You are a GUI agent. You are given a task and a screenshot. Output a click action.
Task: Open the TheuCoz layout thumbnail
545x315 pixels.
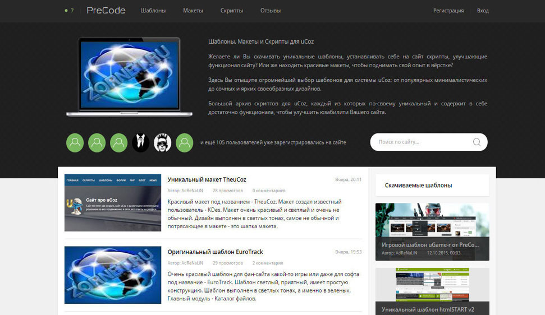(113, 202)
